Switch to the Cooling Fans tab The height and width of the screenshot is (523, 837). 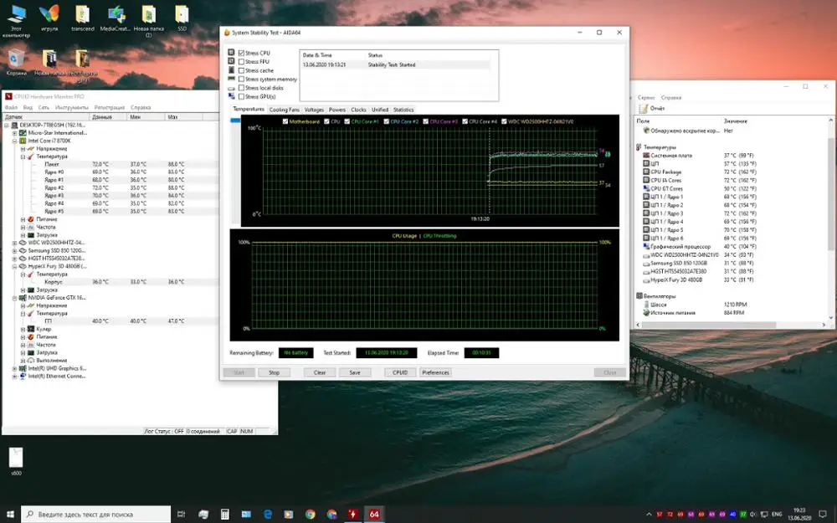285,110
